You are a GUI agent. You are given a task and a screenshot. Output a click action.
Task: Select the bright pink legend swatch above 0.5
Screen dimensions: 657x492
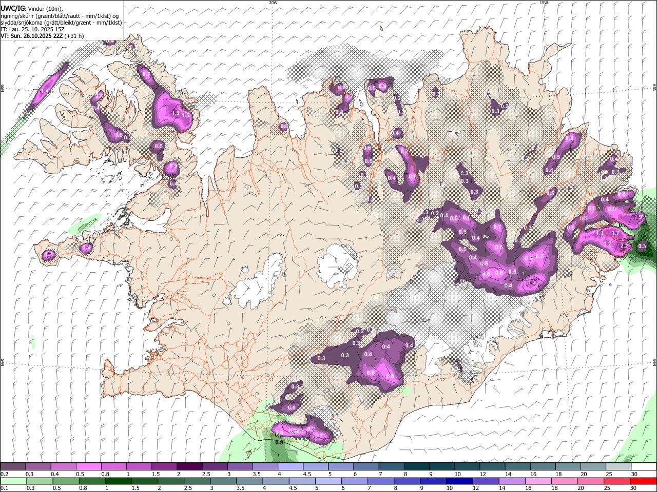(88, 466)
